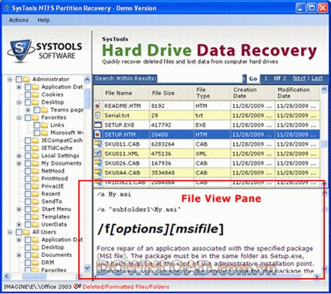Viewport: 331px width, 294px height.
Task: Go to the Next results page
Action: 299,78
